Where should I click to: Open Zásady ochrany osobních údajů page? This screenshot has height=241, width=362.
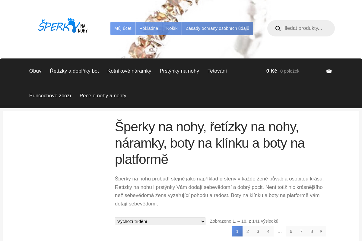click(218, 28)
